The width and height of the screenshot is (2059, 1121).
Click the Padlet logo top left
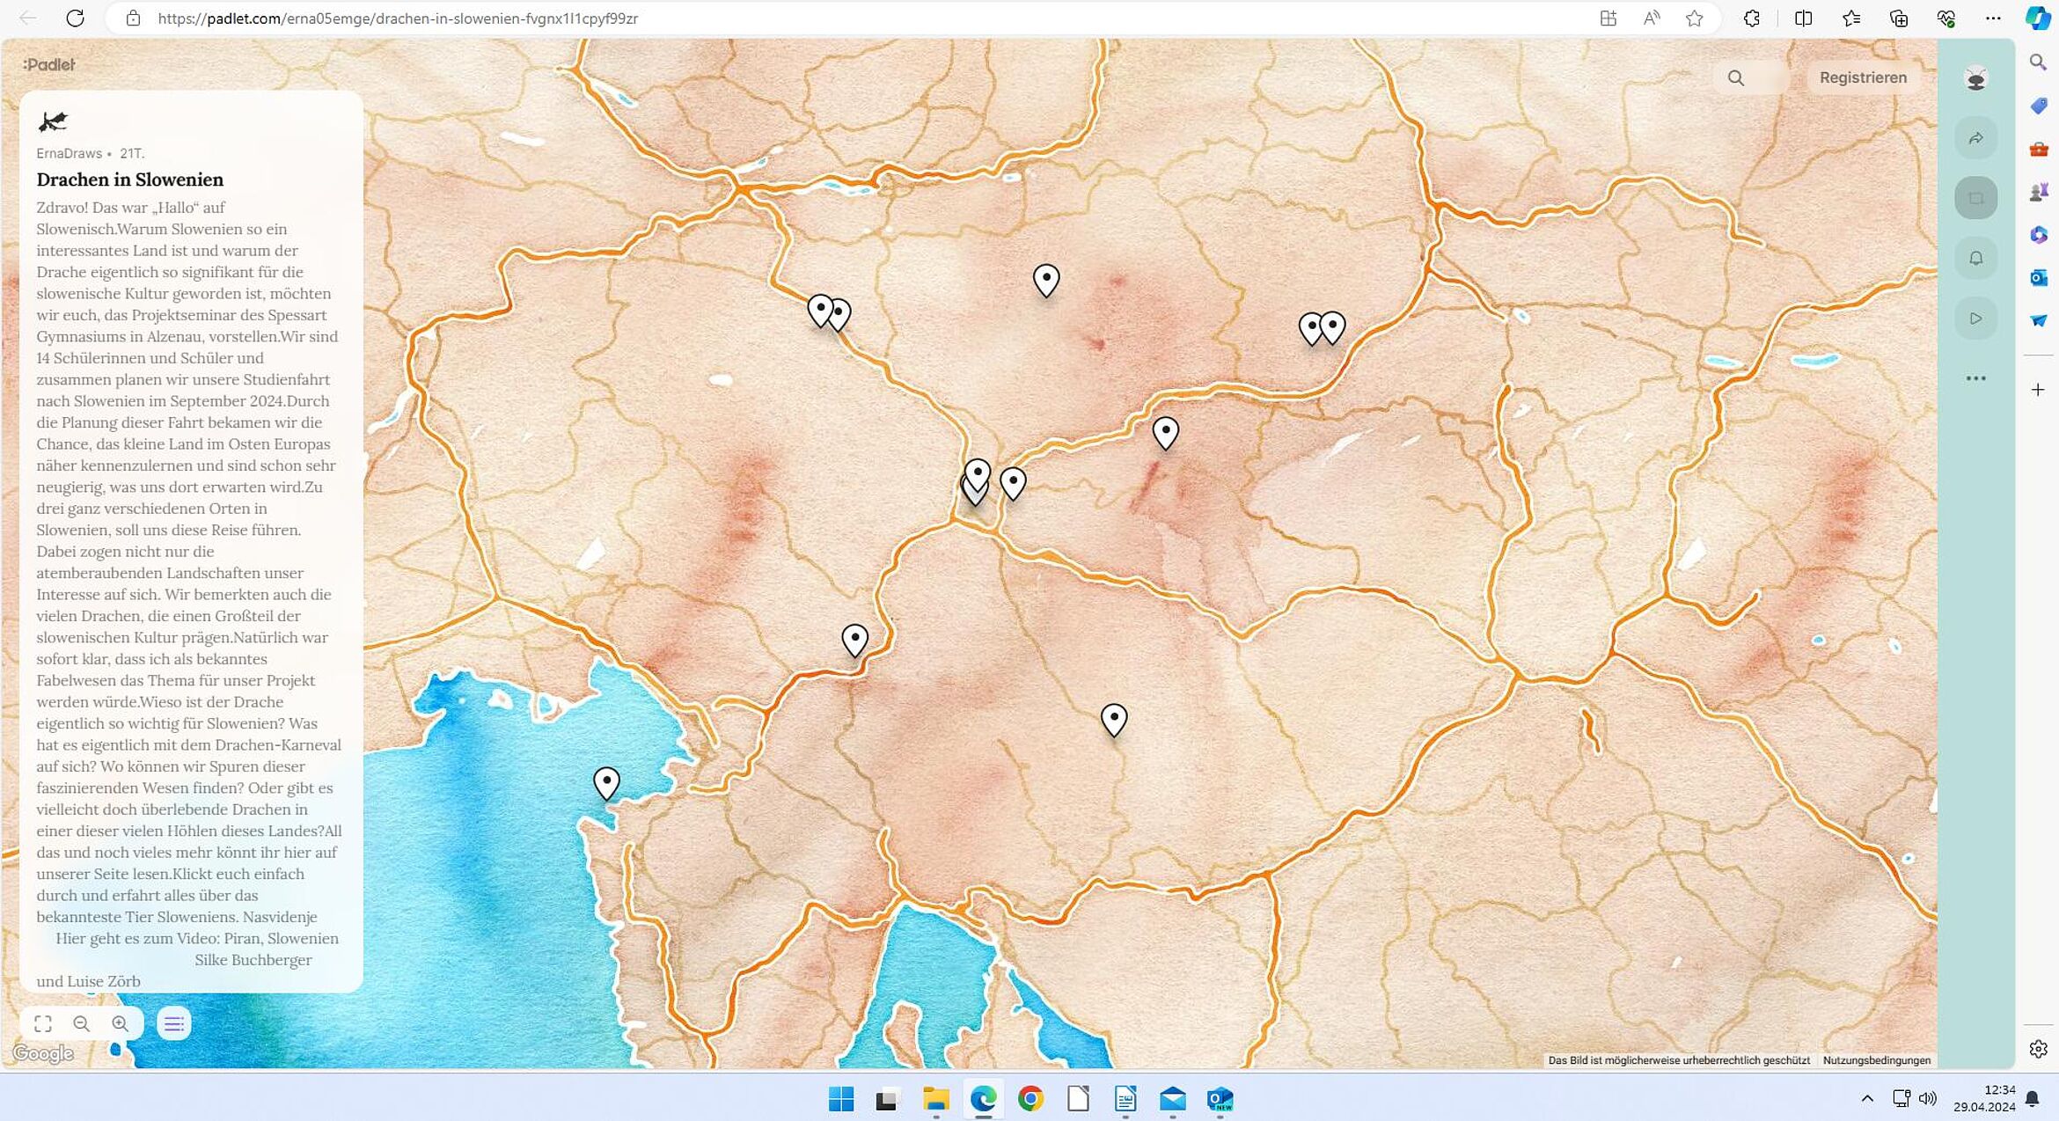[49, 64]
